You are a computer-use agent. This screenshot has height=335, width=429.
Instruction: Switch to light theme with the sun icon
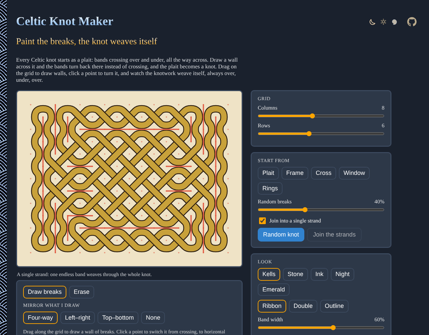point(383,22)
